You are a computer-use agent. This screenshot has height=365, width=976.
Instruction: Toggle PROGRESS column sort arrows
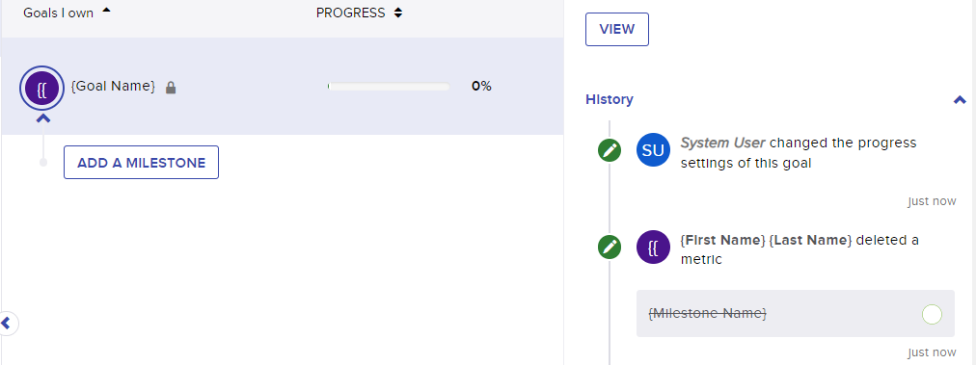[x=398, y=13]
